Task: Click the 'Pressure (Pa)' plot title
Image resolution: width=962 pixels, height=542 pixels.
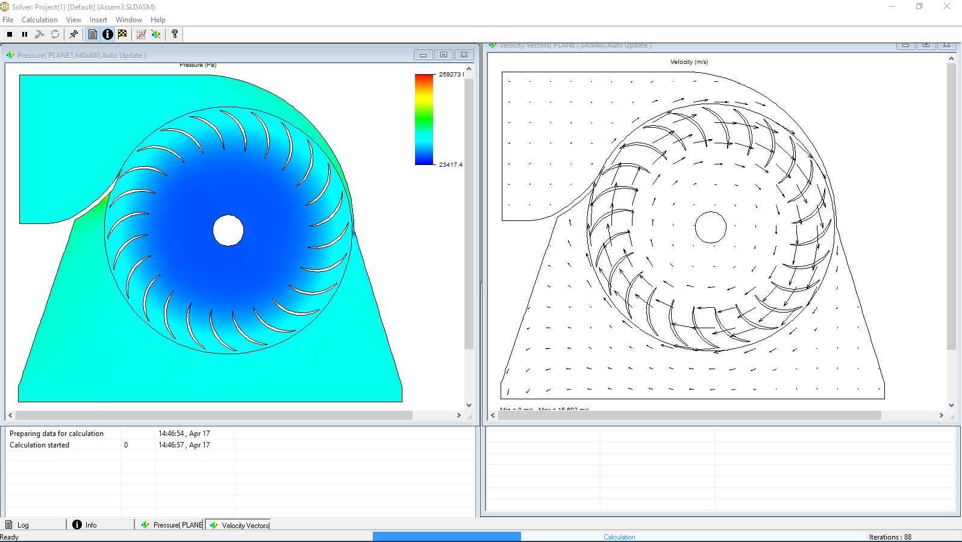Action: coord(198,65)
